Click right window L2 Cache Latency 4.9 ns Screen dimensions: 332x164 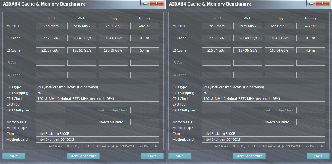tap(311, 50)
